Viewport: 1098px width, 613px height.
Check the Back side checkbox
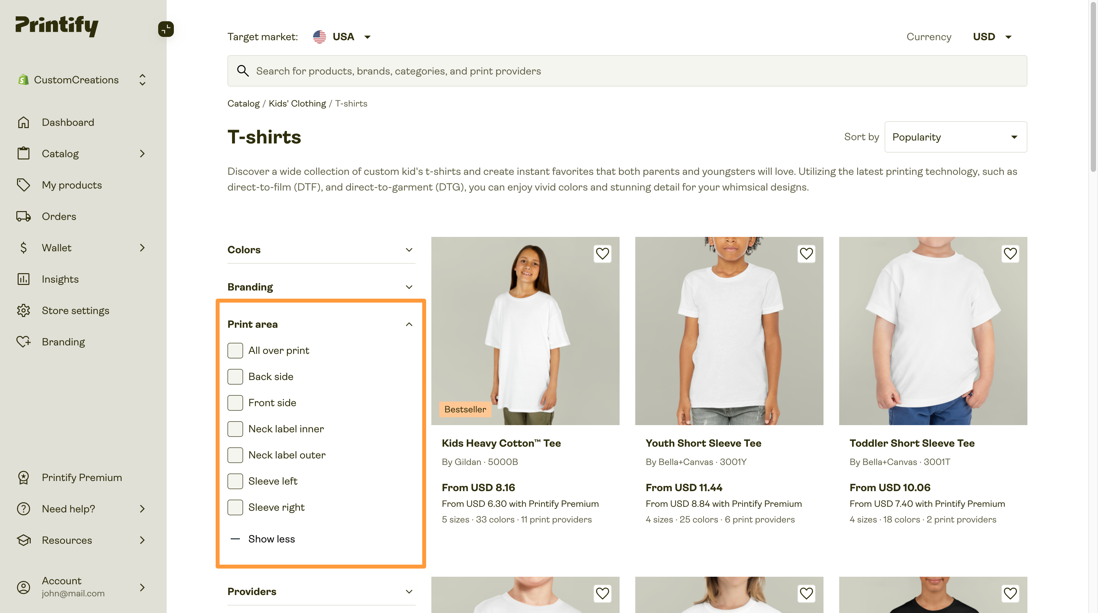click(235, 376)
